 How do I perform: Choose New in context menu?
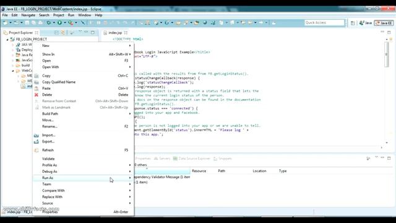(84, 46)
